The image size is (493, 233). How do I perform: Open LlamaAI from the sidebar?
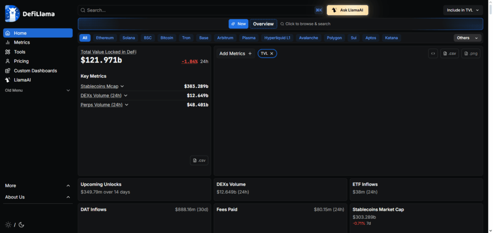pyautogui.click(x=22, y=80)
